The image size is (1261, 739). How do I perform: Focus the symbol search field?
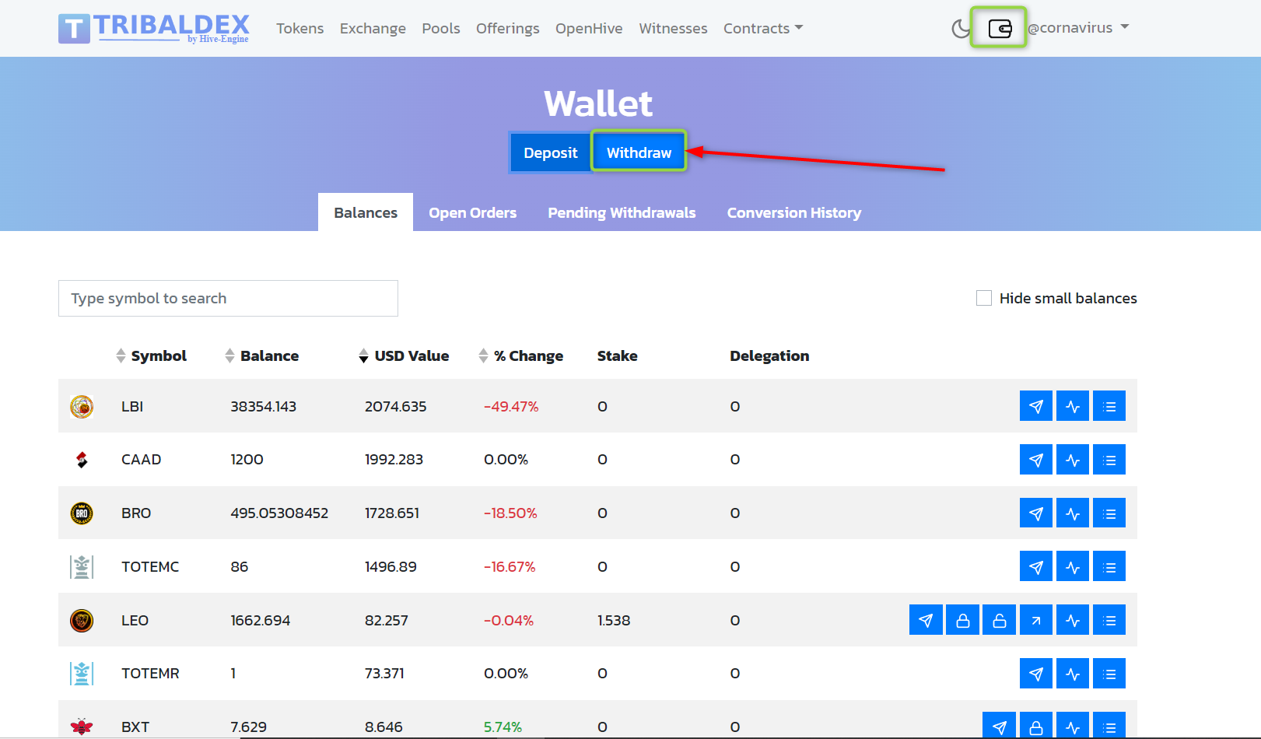[228, 298]
